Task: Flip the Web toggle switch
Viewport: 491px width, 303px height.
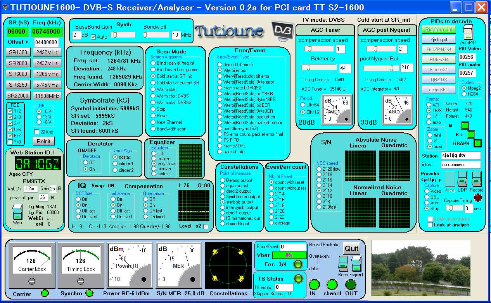Action: tap(17, 212)
